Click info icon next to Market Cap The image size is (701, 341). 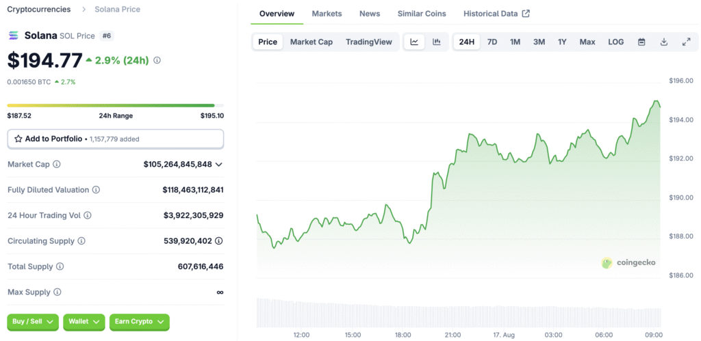57,165
